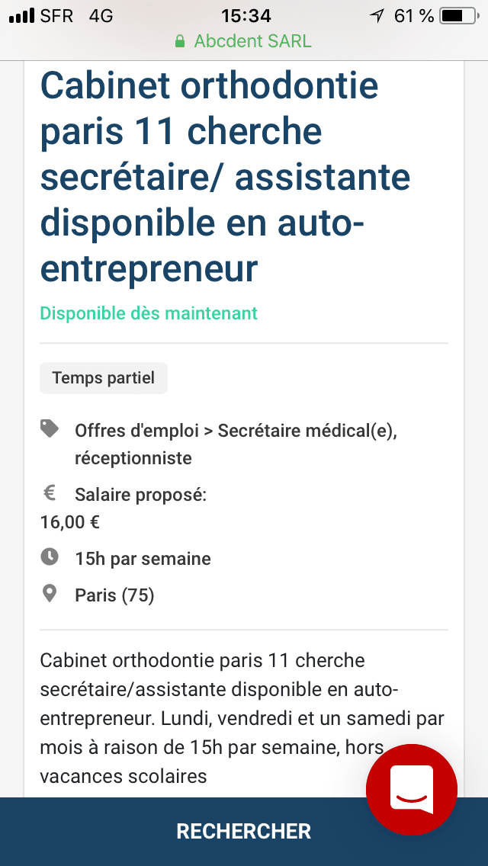Tap the price tag category icon

pos(50,429)
